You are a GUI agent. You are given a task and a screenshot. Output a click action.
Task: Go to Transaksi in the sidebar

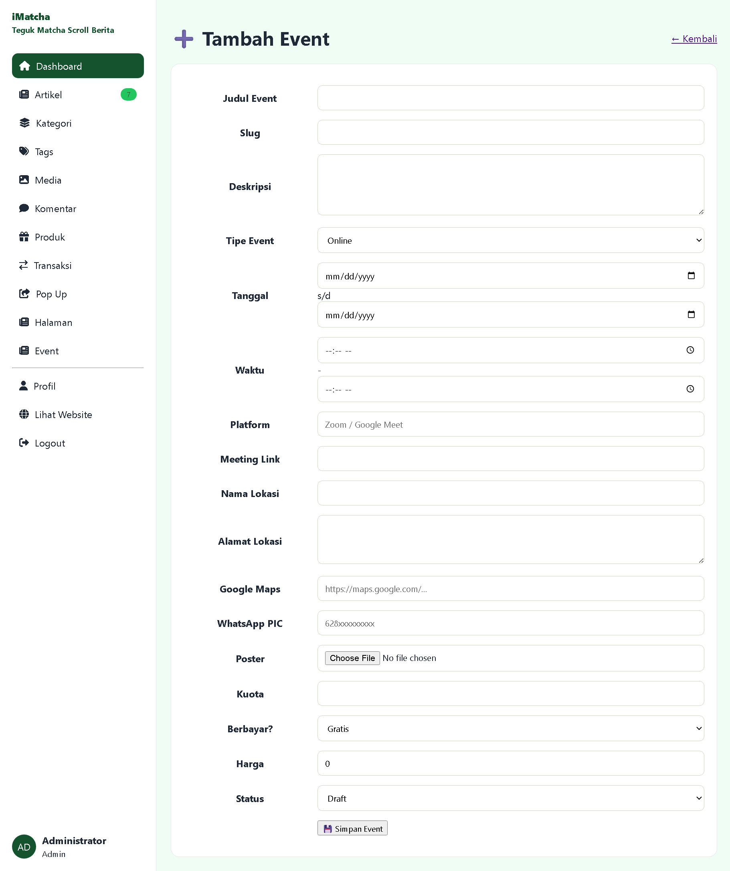point(53,265)
